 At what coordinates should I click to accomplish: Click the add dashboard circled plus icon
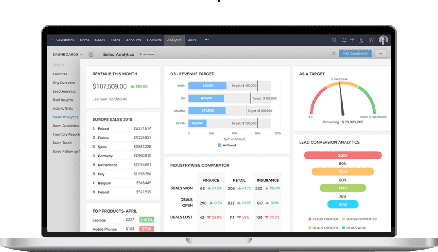(91, 54)
